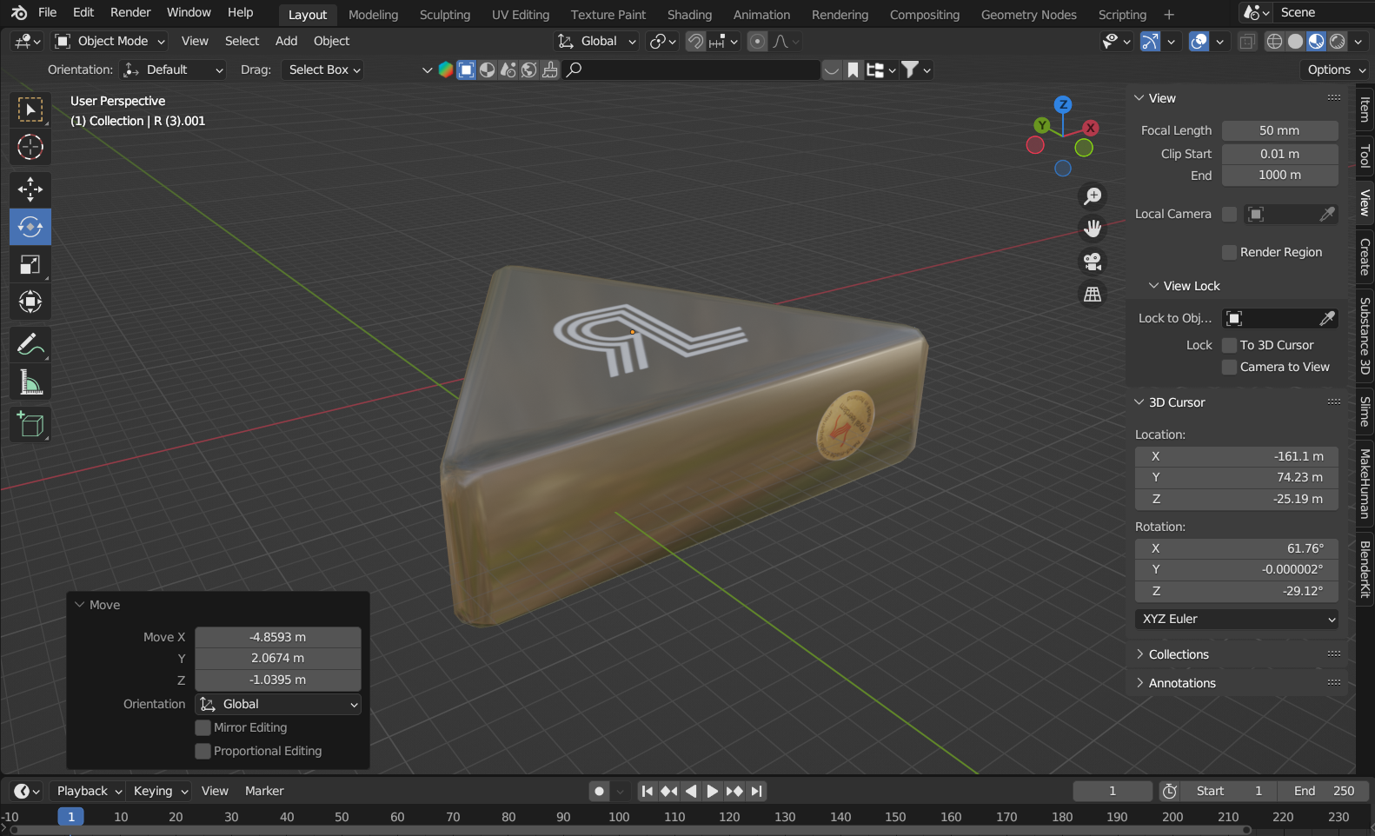
Task: Open the Object Mode dropdown
Action: [x=110, y=41]
